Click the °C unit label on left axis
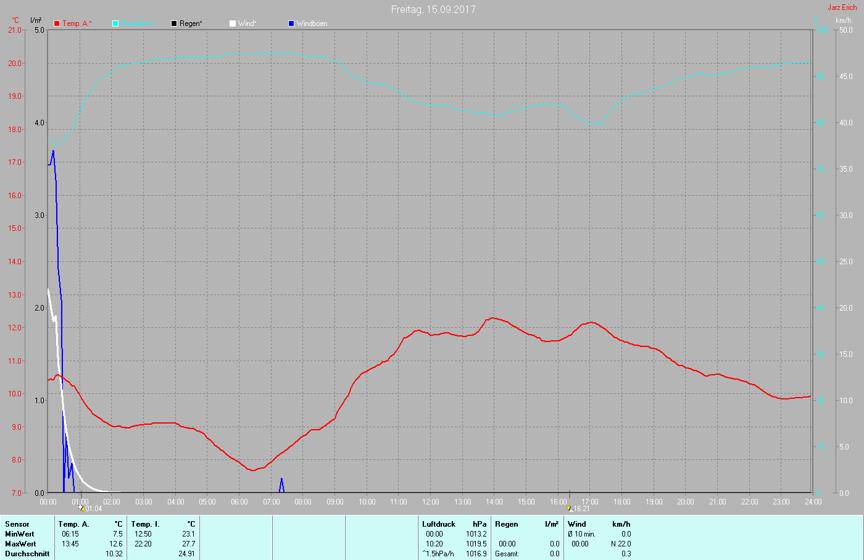 pos(15,20)
